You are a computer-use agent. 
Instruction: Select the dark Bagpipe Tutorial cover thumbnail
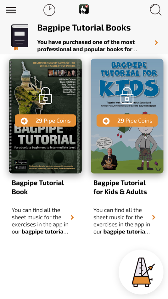coord(45,116)
